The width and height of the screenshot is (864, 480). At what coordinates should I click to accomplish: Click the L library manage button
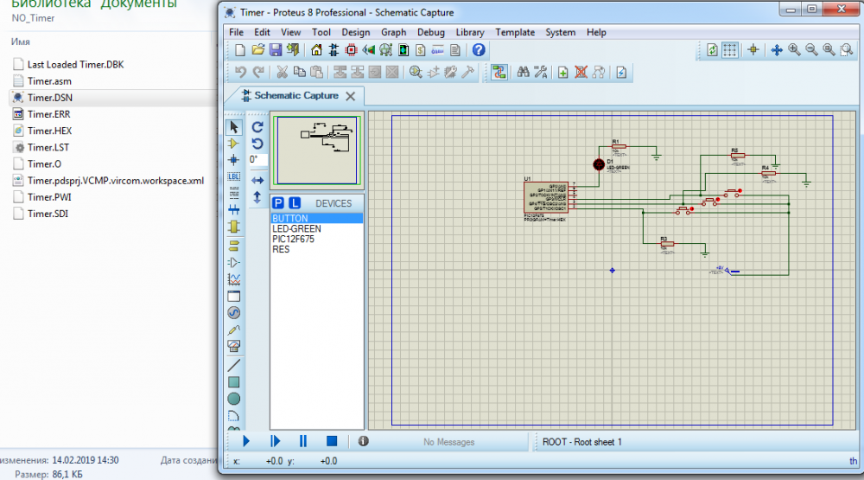295,203
